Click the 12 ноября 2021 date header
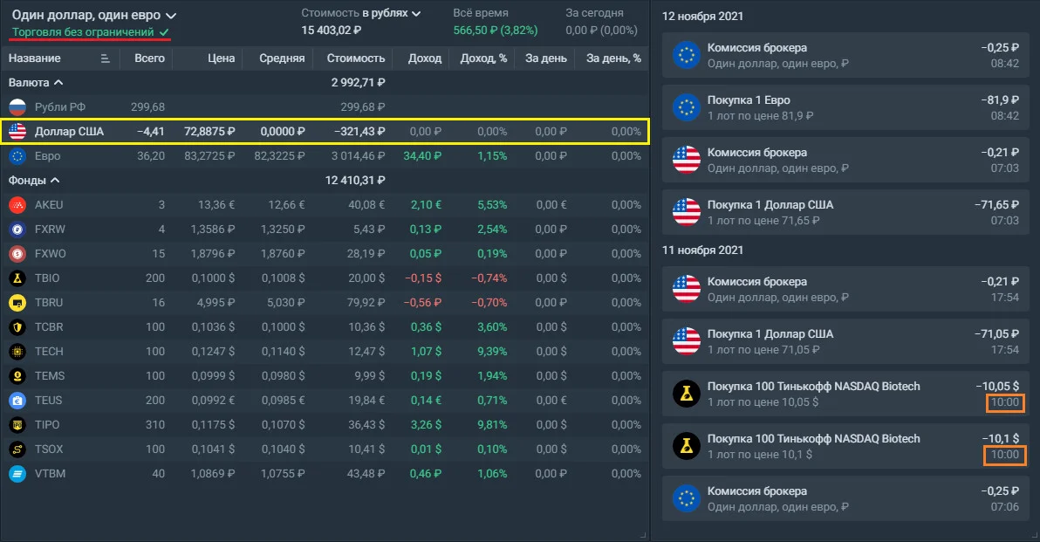Viewport: 1040px width, 542px height. pyautogui.click(x=702, y=16)
